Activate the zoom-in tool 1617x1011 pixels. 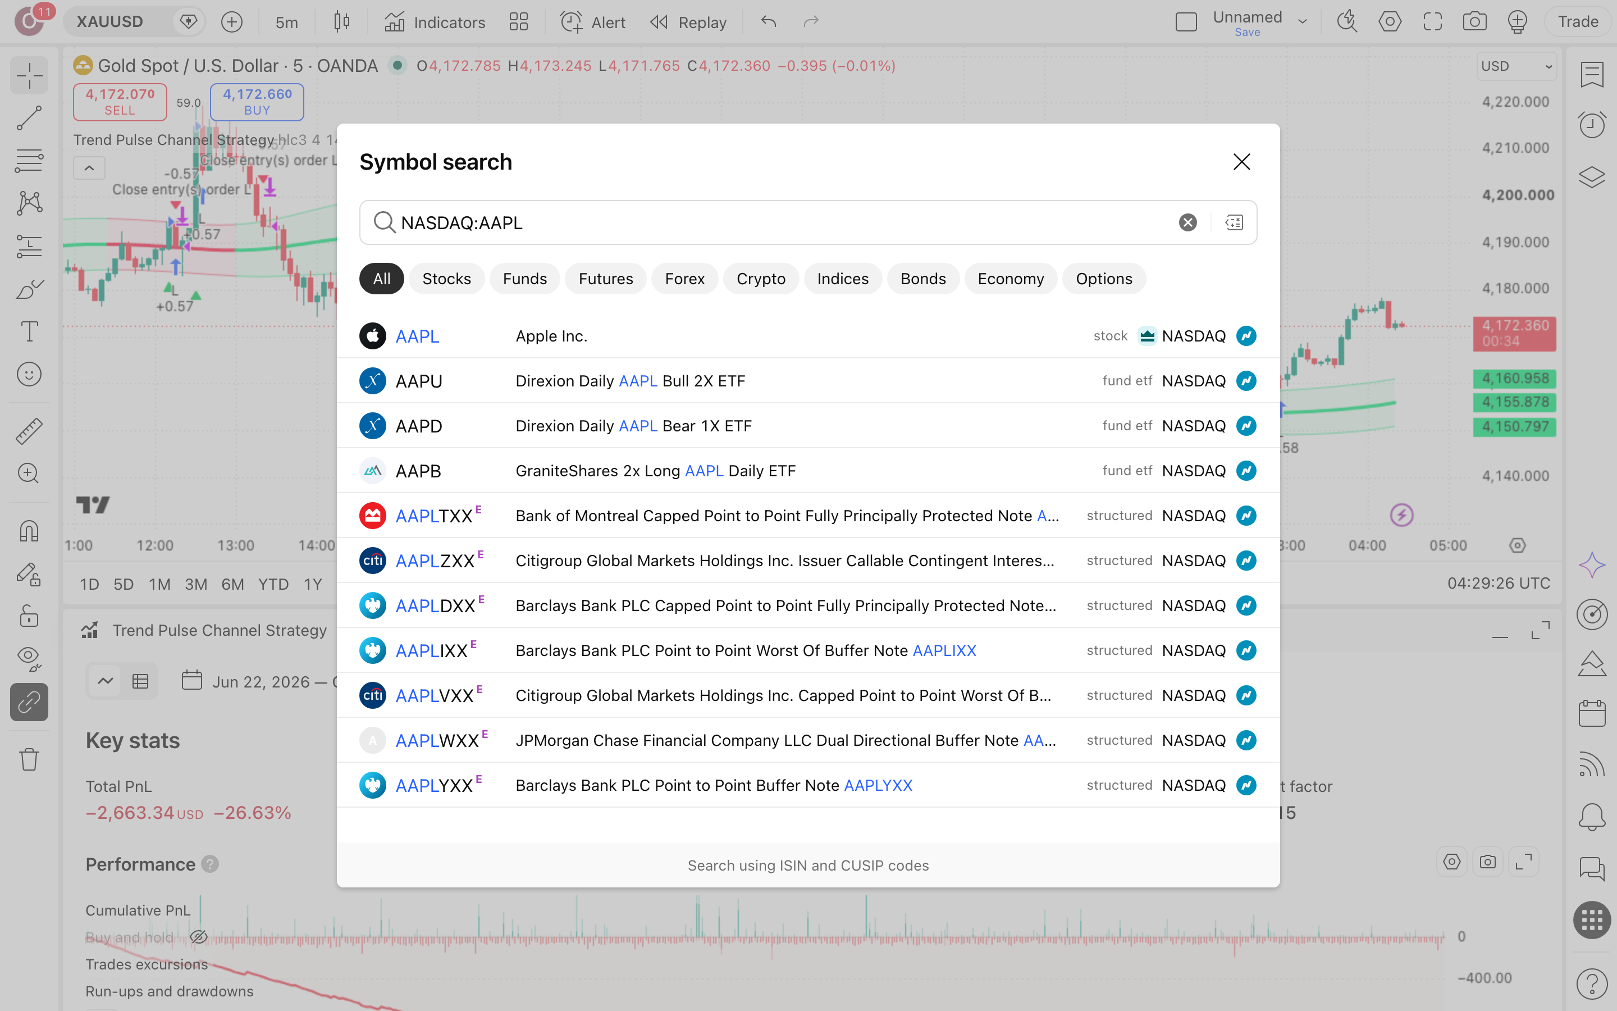coord(29,473)
